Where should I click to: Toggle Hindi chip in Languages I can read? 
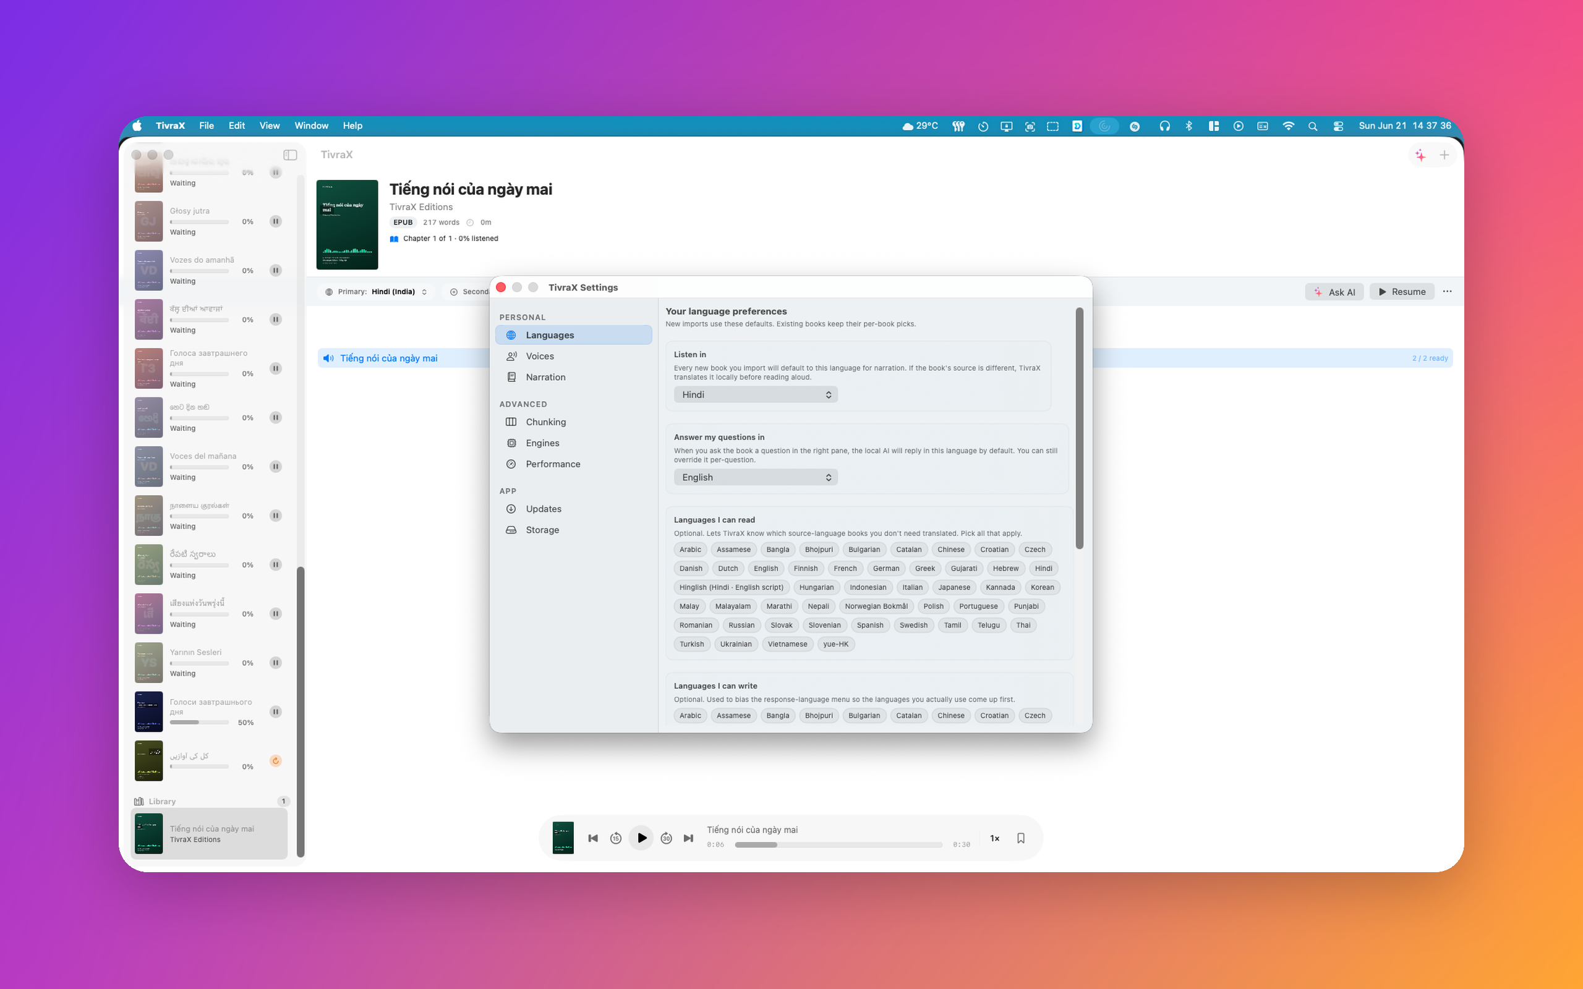[1043, 569]
